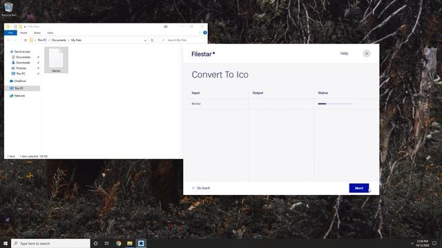Open Chrome from the taskbar

point(118,243)
